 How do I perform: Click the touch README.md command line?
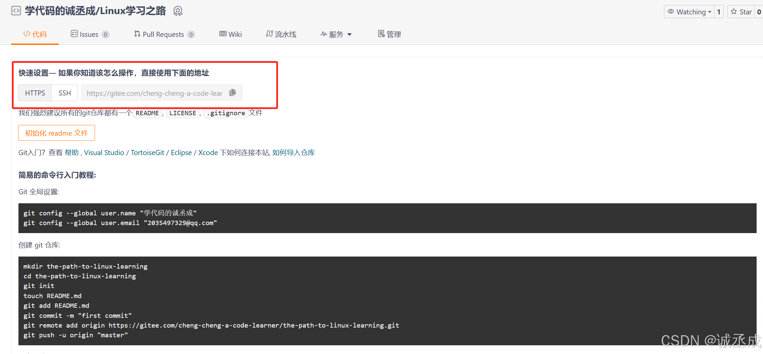click(x=53, y=296)
